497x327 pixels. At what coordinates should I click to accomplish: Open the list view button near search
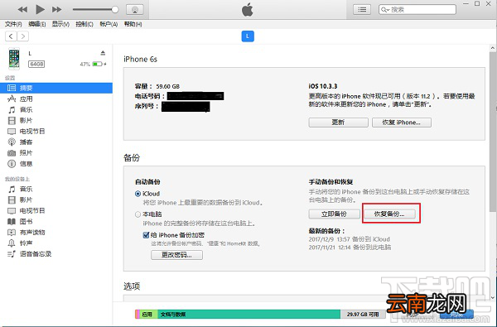(x=362, y=9)
